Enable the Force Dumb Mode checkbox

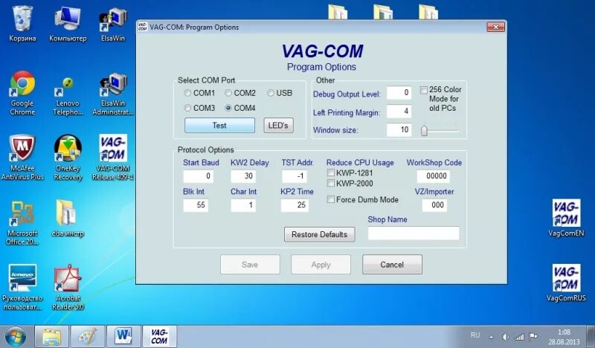coord(331,199)
